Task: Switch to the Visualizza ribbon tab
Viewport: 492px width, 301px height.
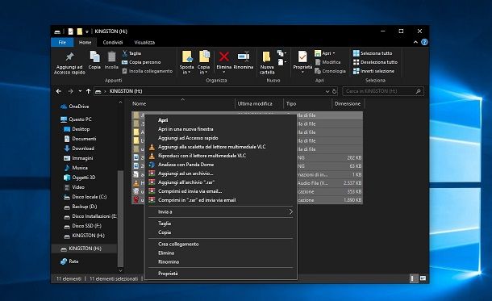Action: point(144,43)
